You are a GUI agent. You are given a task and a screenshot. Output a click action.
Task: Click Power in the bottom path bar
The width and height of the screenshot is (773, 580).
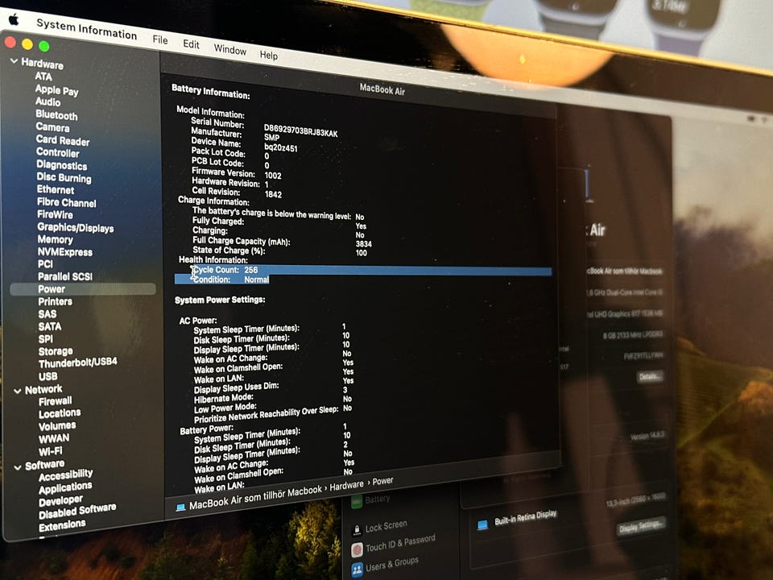(382, 481)
